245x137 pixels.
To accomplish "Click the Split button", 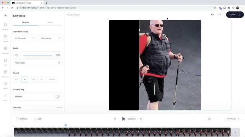I will [38, 119].
